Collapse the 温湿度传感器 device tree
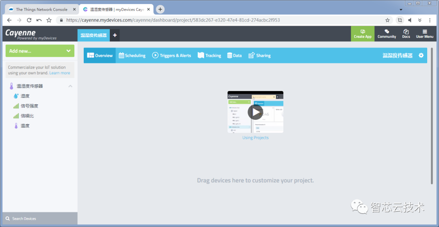 pyautogui.click(x=70, y=86)
